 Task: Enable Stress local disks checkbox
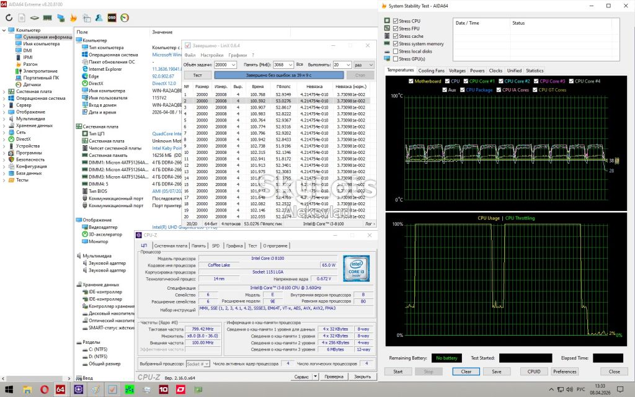(396, 51)
